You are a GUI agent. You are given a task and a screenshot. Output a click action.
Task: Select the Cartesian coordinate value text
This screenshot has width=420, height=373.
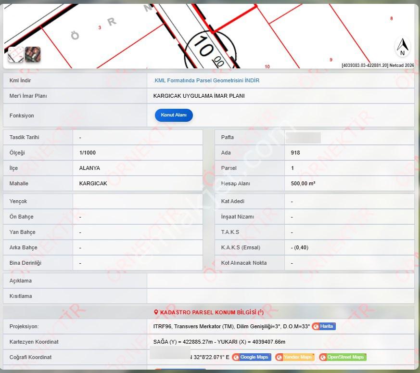pos(219,342)
